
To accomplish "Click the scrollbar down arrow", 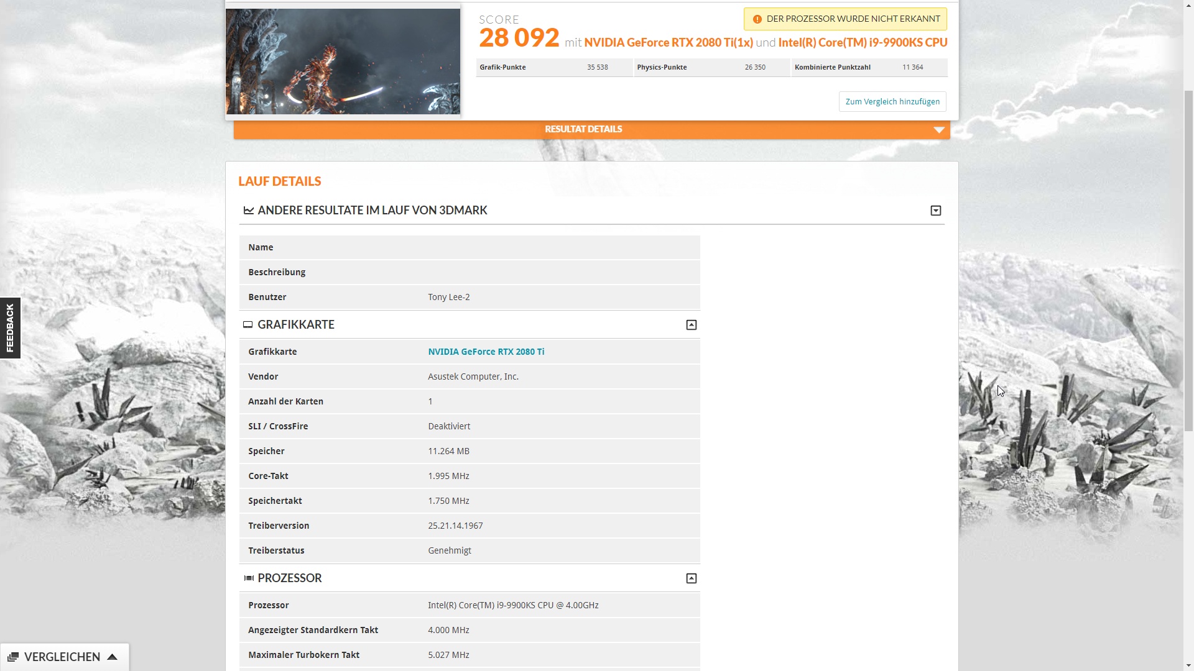I will pos(1188,666).
